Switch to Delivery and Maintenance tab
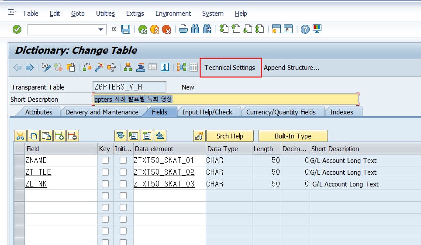The image size is (421, 245). (x=102, y=112)
